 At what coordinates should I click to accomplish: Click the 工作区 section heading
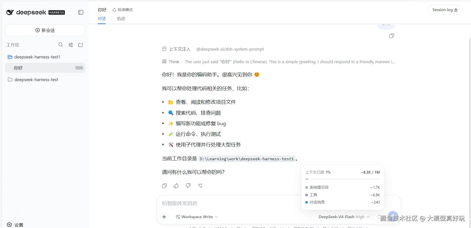[x=13, y=45]
